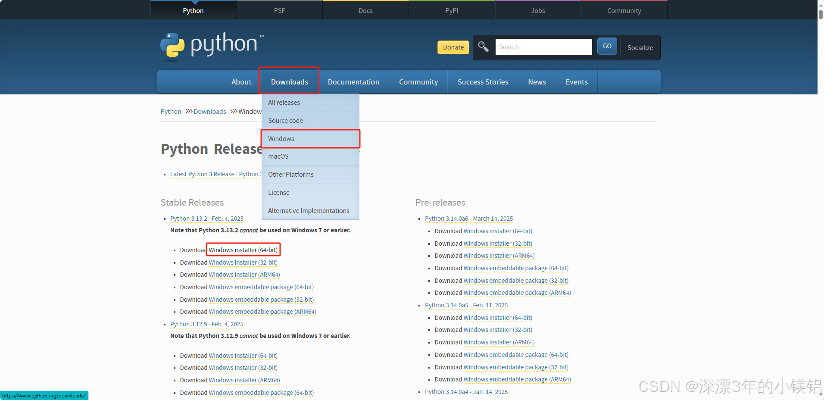Image resolution: width=824 pixels, height=400 pixels.
Task: Click the Python logo image
Action: [212, 46]
